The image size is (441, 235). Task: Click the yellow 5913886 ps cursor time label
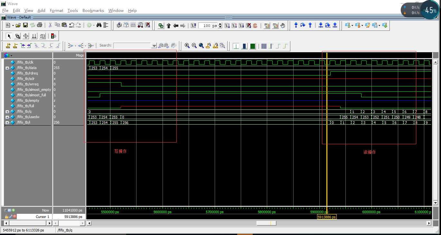327,217
